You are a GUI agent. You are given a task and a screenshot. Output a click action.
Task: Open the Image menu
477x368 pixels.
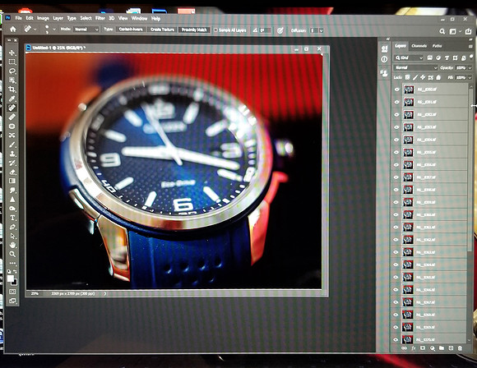tap(43, 18)
